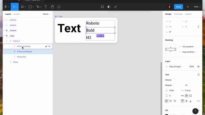
Task: Toggle constrain proportions icon
Action: click(x=198, y=27)
